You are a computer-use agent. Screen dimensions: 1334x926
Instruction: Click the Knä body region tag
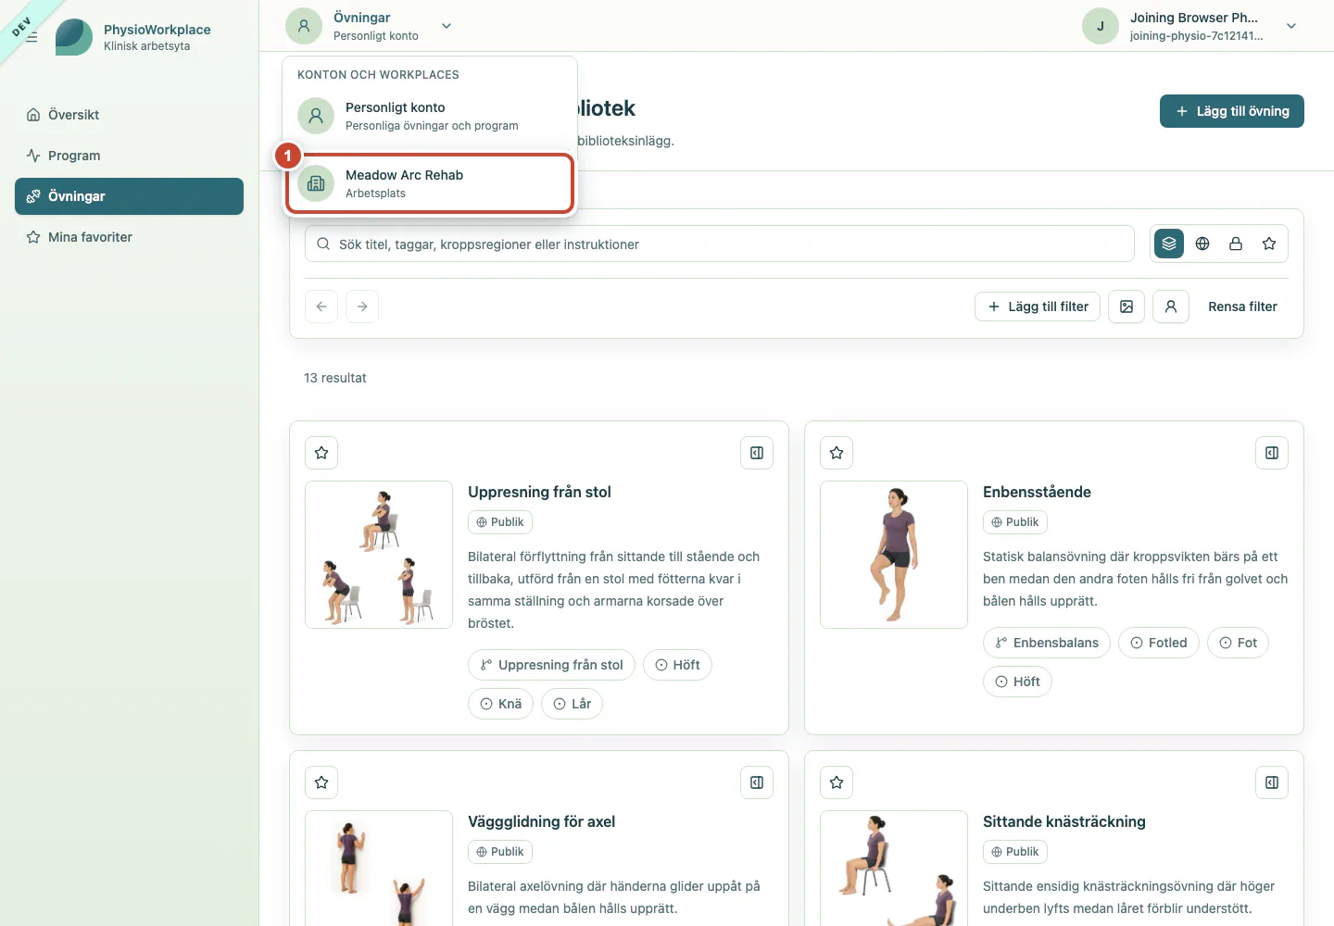pyautogui.click(x=500, y=704)
